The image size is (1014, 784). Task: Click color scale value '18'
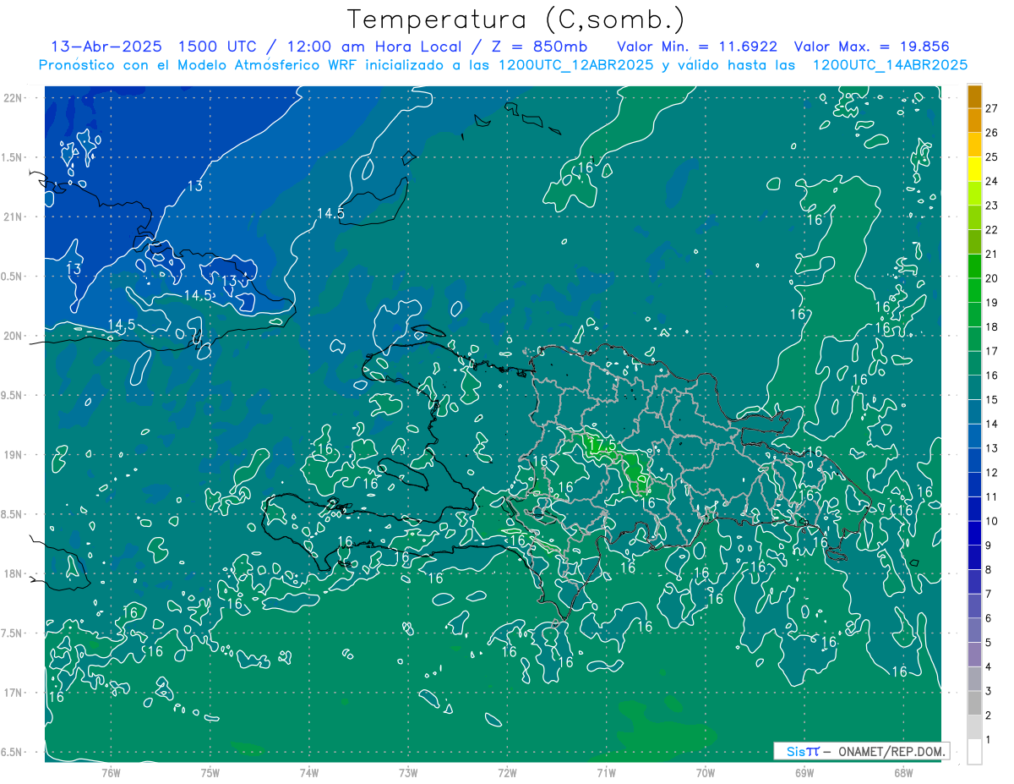pos(992,326)
